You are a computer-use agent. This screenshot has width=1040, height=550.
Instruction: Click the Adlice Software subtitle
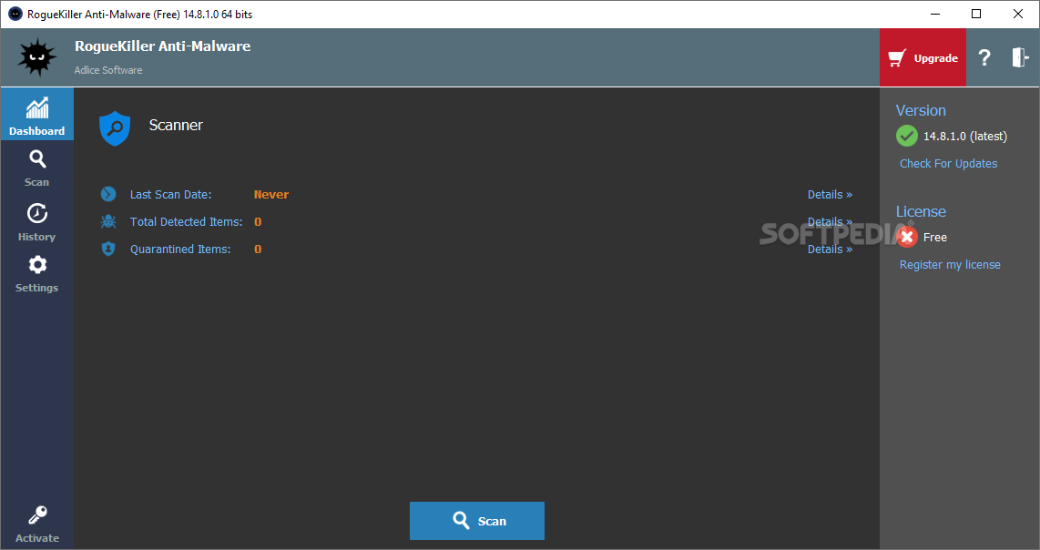click(108, 70)
